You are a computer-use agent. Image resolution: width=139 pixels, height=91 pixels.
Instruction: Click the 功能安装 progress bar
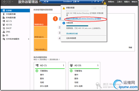click(77, 26)
